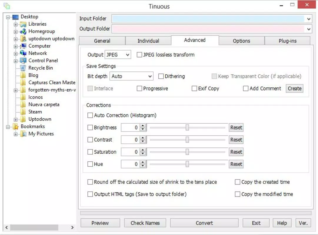Toggle the Contrast checkbox
This screenshot has width=318, height=235.
coord(90,140)
